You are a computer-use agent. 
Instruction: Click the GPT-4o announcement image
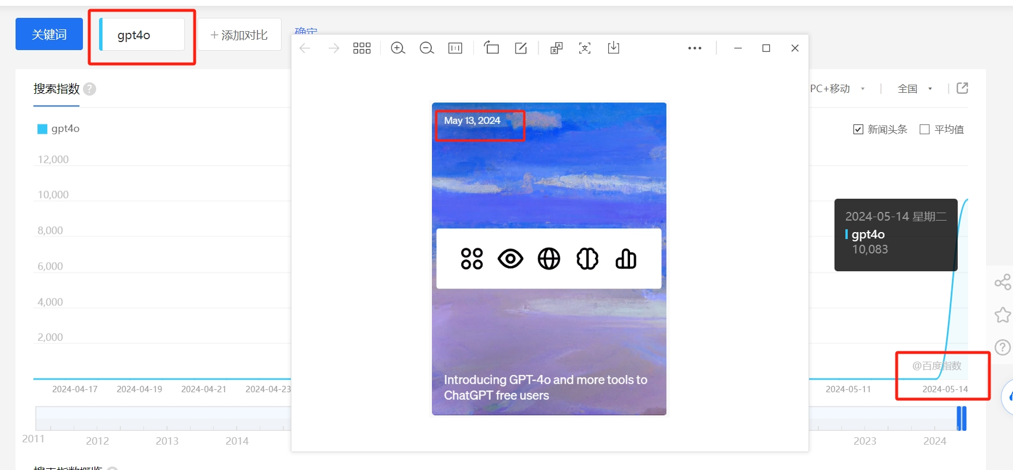549,259
